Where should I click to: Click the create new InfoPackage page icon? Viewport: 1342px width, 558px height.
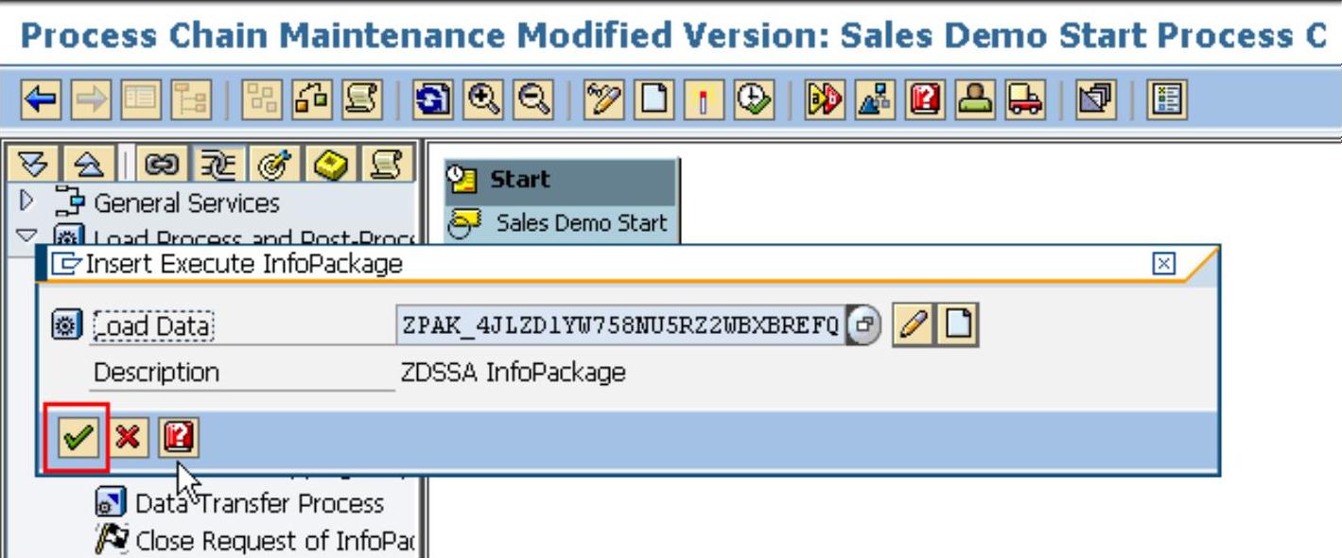[959, 325]
